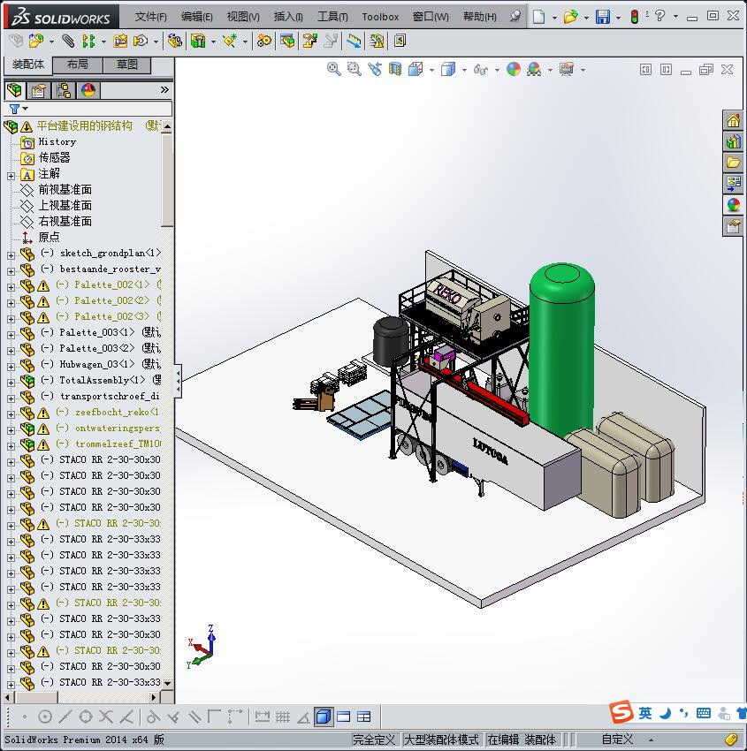Expand the feature manager tabs chevron

click(x=164, y=89)
